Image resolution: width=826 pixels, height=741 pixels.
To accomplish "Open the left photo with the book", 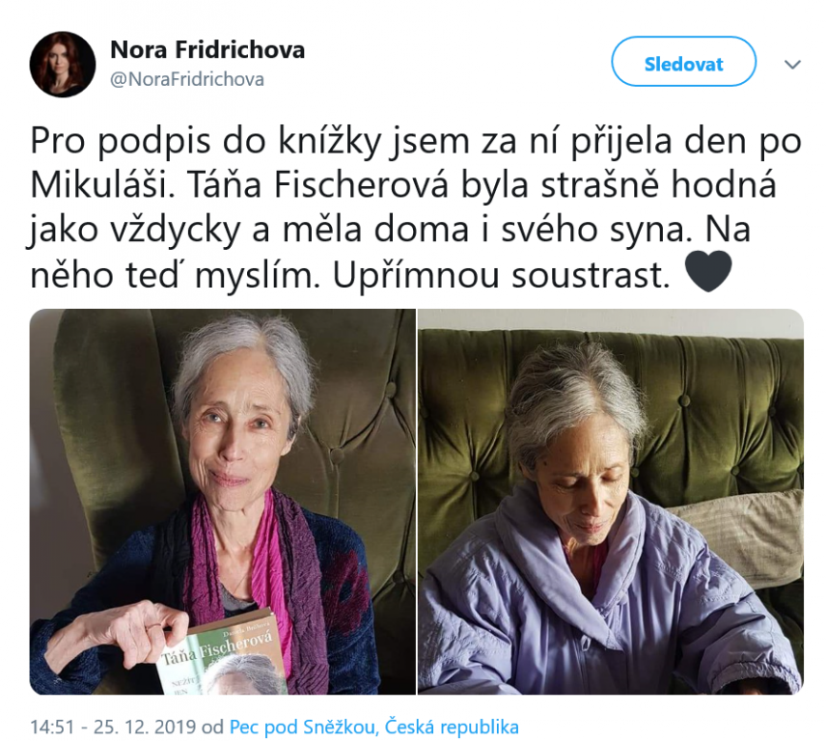I will coord(222,502).
